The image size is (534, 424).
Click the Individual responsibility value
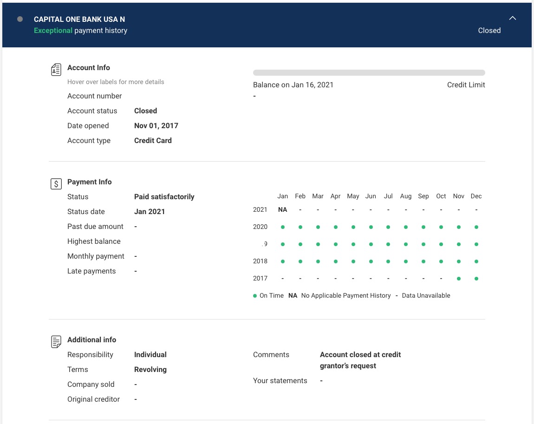(150, 355)
